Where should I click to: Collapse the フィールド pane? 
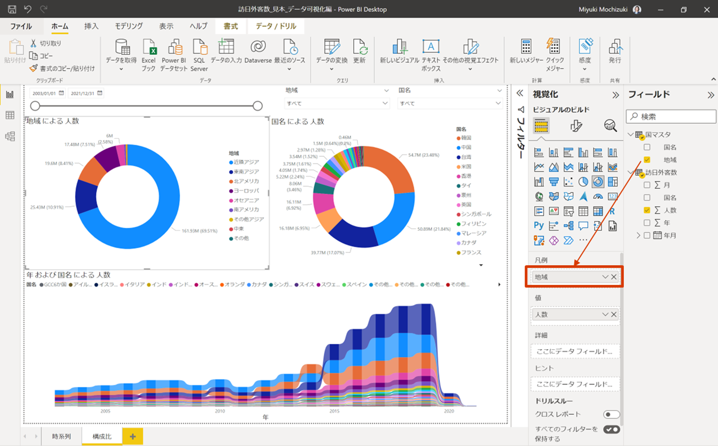pyautogui.click(x=711, y=95)
